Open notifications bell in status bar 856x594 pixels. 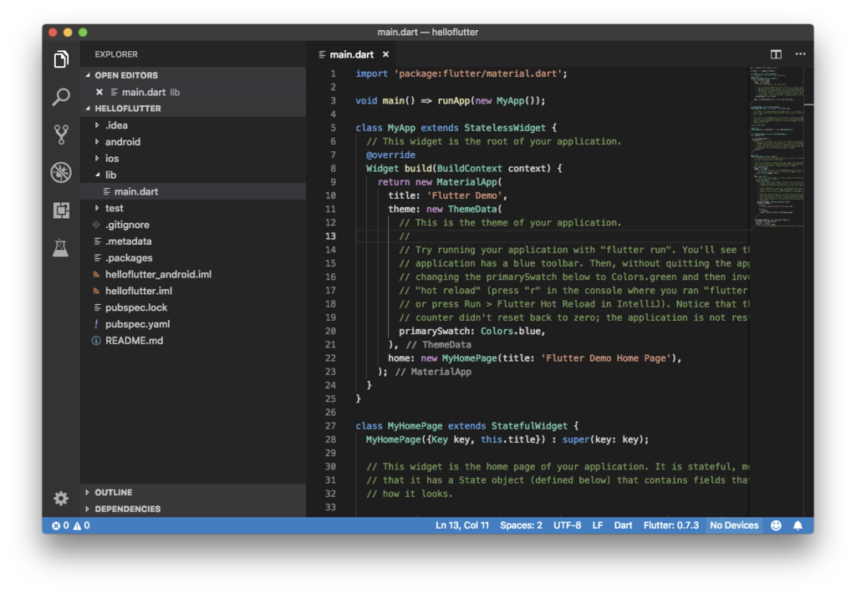click(797, 525)
